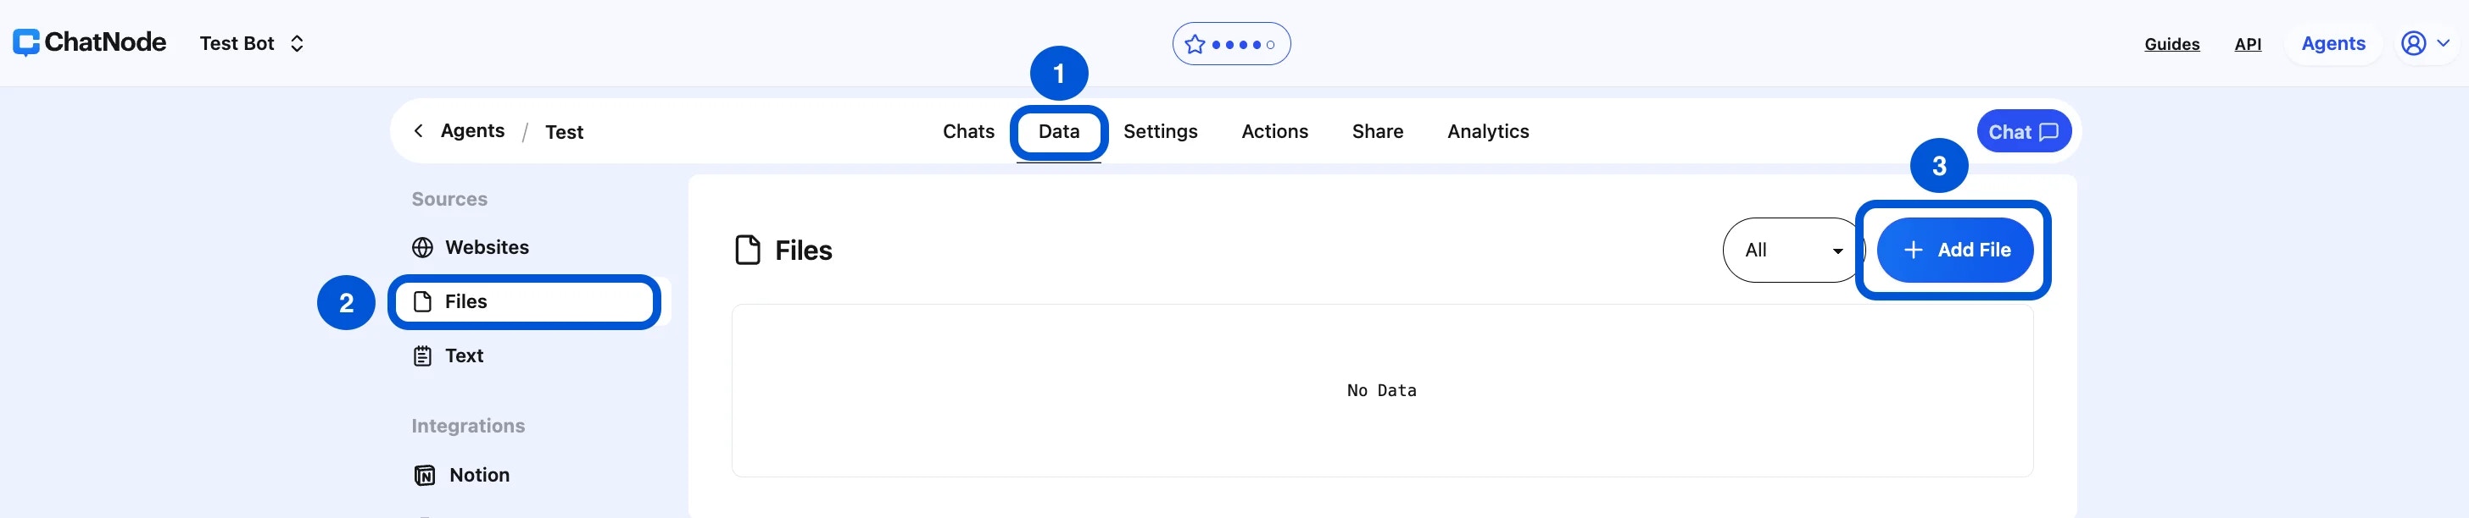This screenshot has height=518, width=2469.
Task: Switch to the Chats tab
Action: pyautogui.click(x=968, y=131)
